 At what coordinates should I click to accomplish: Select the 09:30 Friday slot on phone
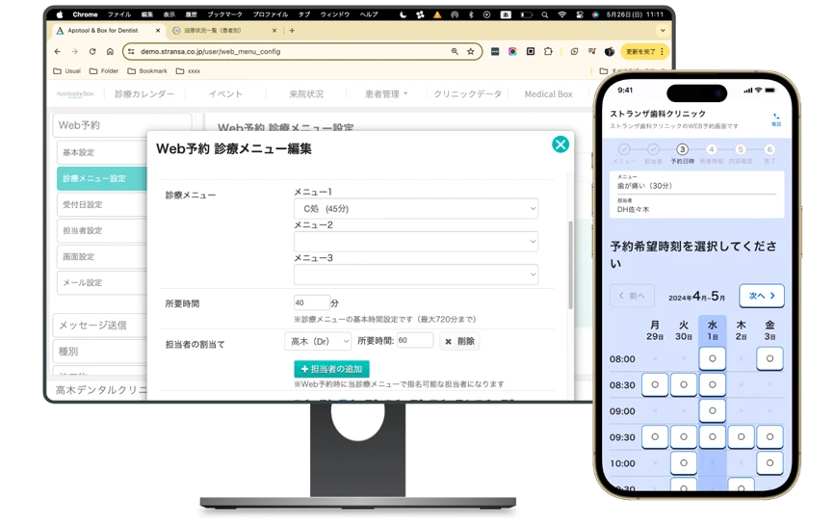(x=769, y=436)
